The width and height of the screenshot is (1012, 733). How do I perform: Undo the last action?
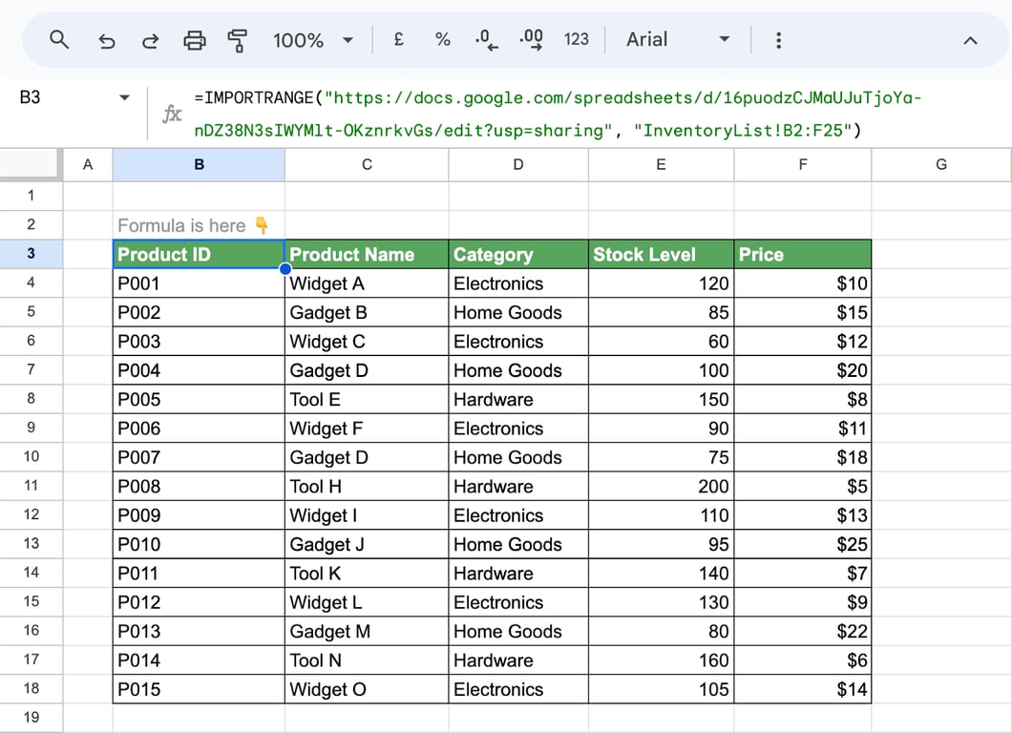click(x=107, y=41)
